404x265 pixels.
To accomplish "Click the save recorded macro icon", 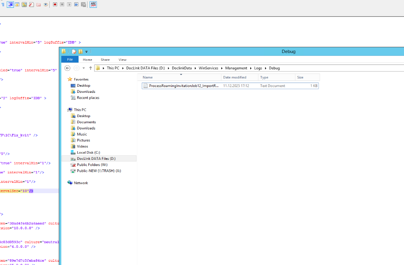I will point(83,5).
